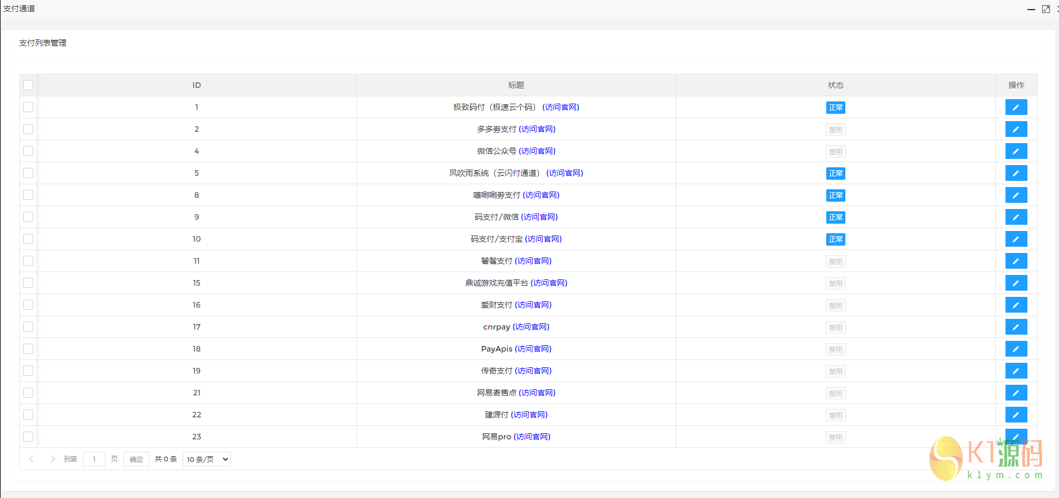Click 访问官网 next to cnrpay

(531, 327)
